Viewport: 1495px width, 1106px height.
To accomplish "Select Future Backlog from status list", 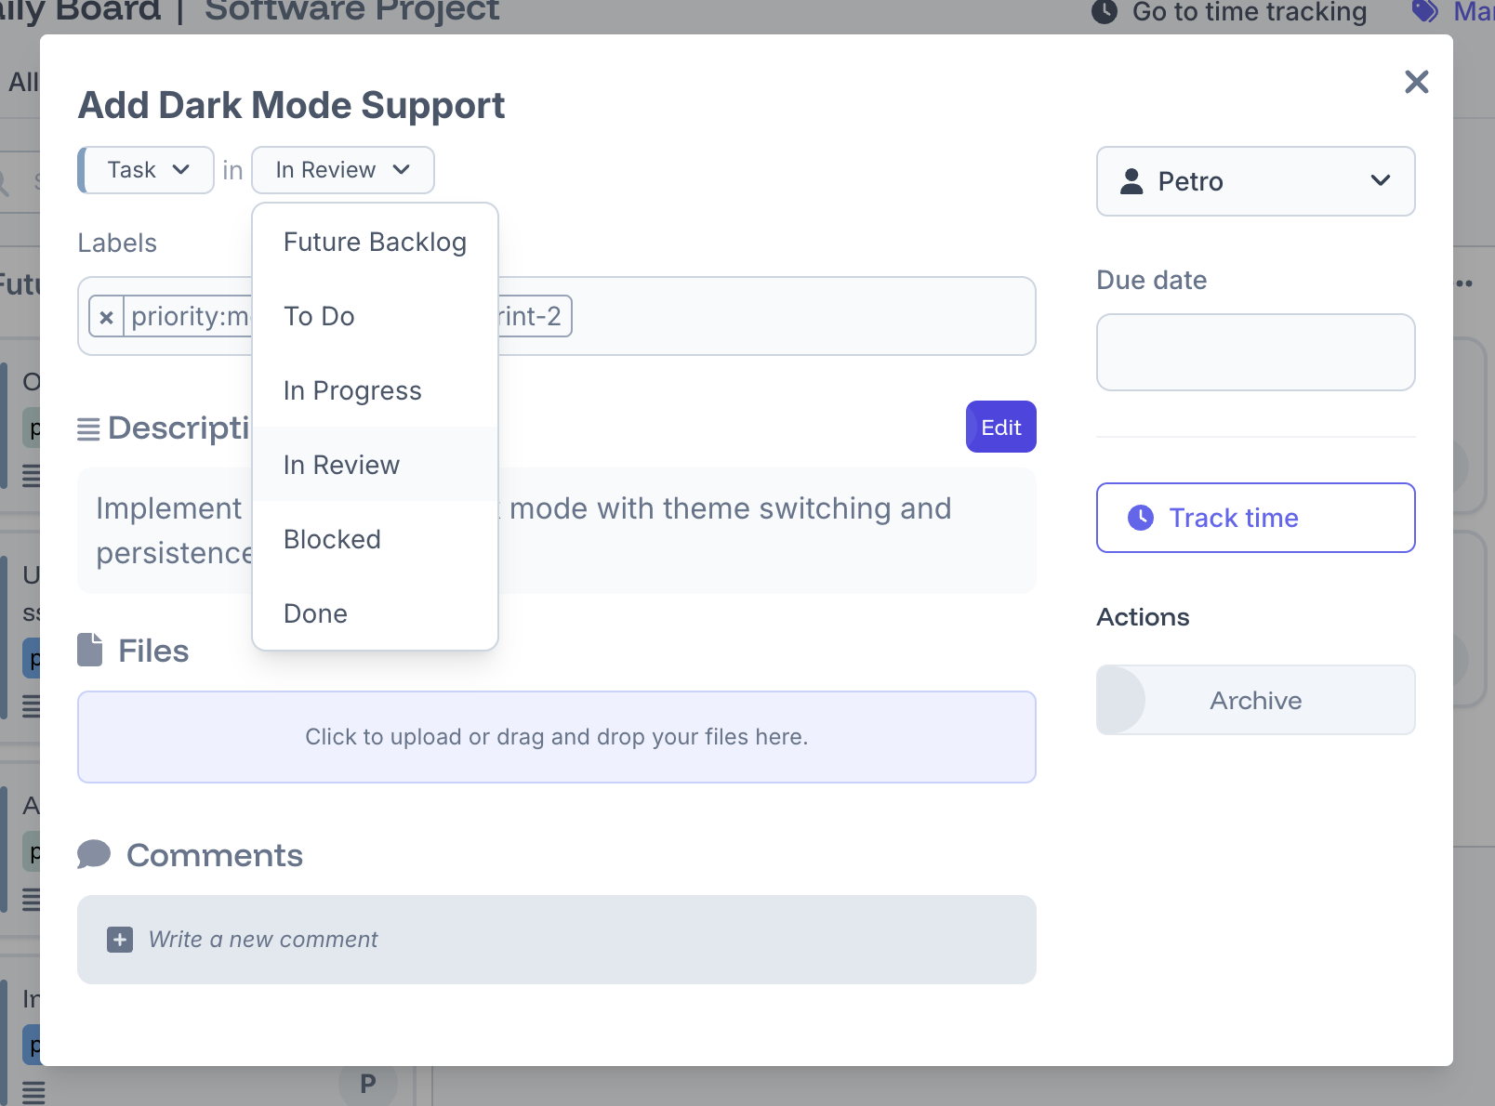I will (375, 242).
